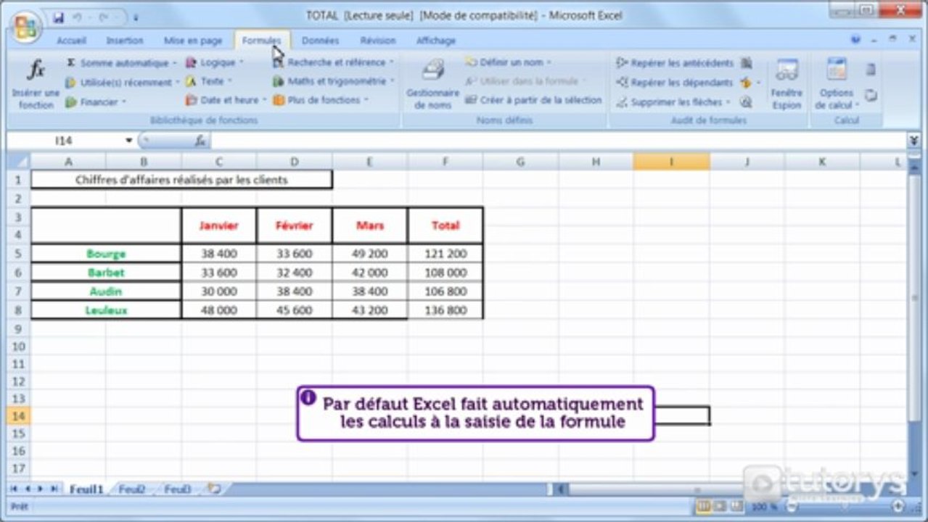
Task: Click the Afficher les formules icon
Action: tap(746, 63)
